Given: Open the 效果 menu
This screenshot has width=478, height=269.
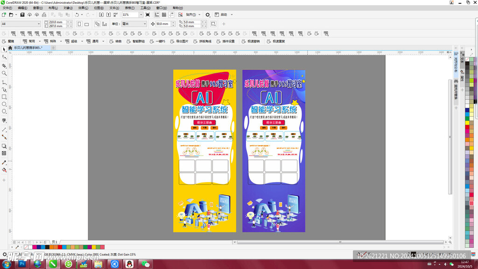Looking at the screenshot, I should click(x=83, y=8).
